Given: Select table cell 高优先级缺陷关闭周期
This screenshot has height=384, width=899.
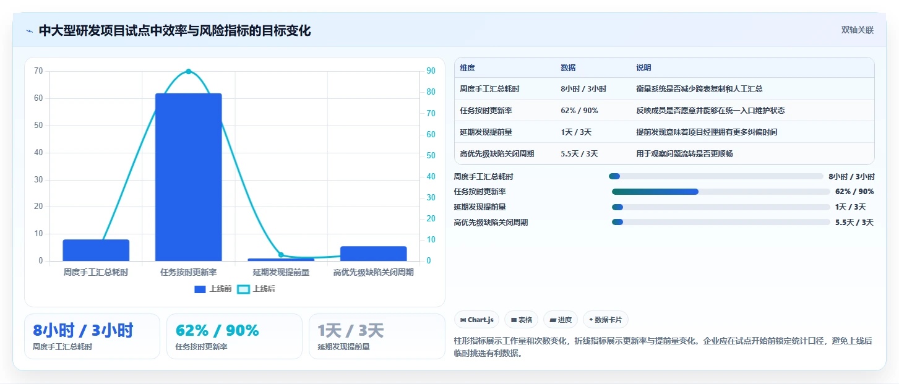Looking at the screenshot, I should click(x=497, y=154).
